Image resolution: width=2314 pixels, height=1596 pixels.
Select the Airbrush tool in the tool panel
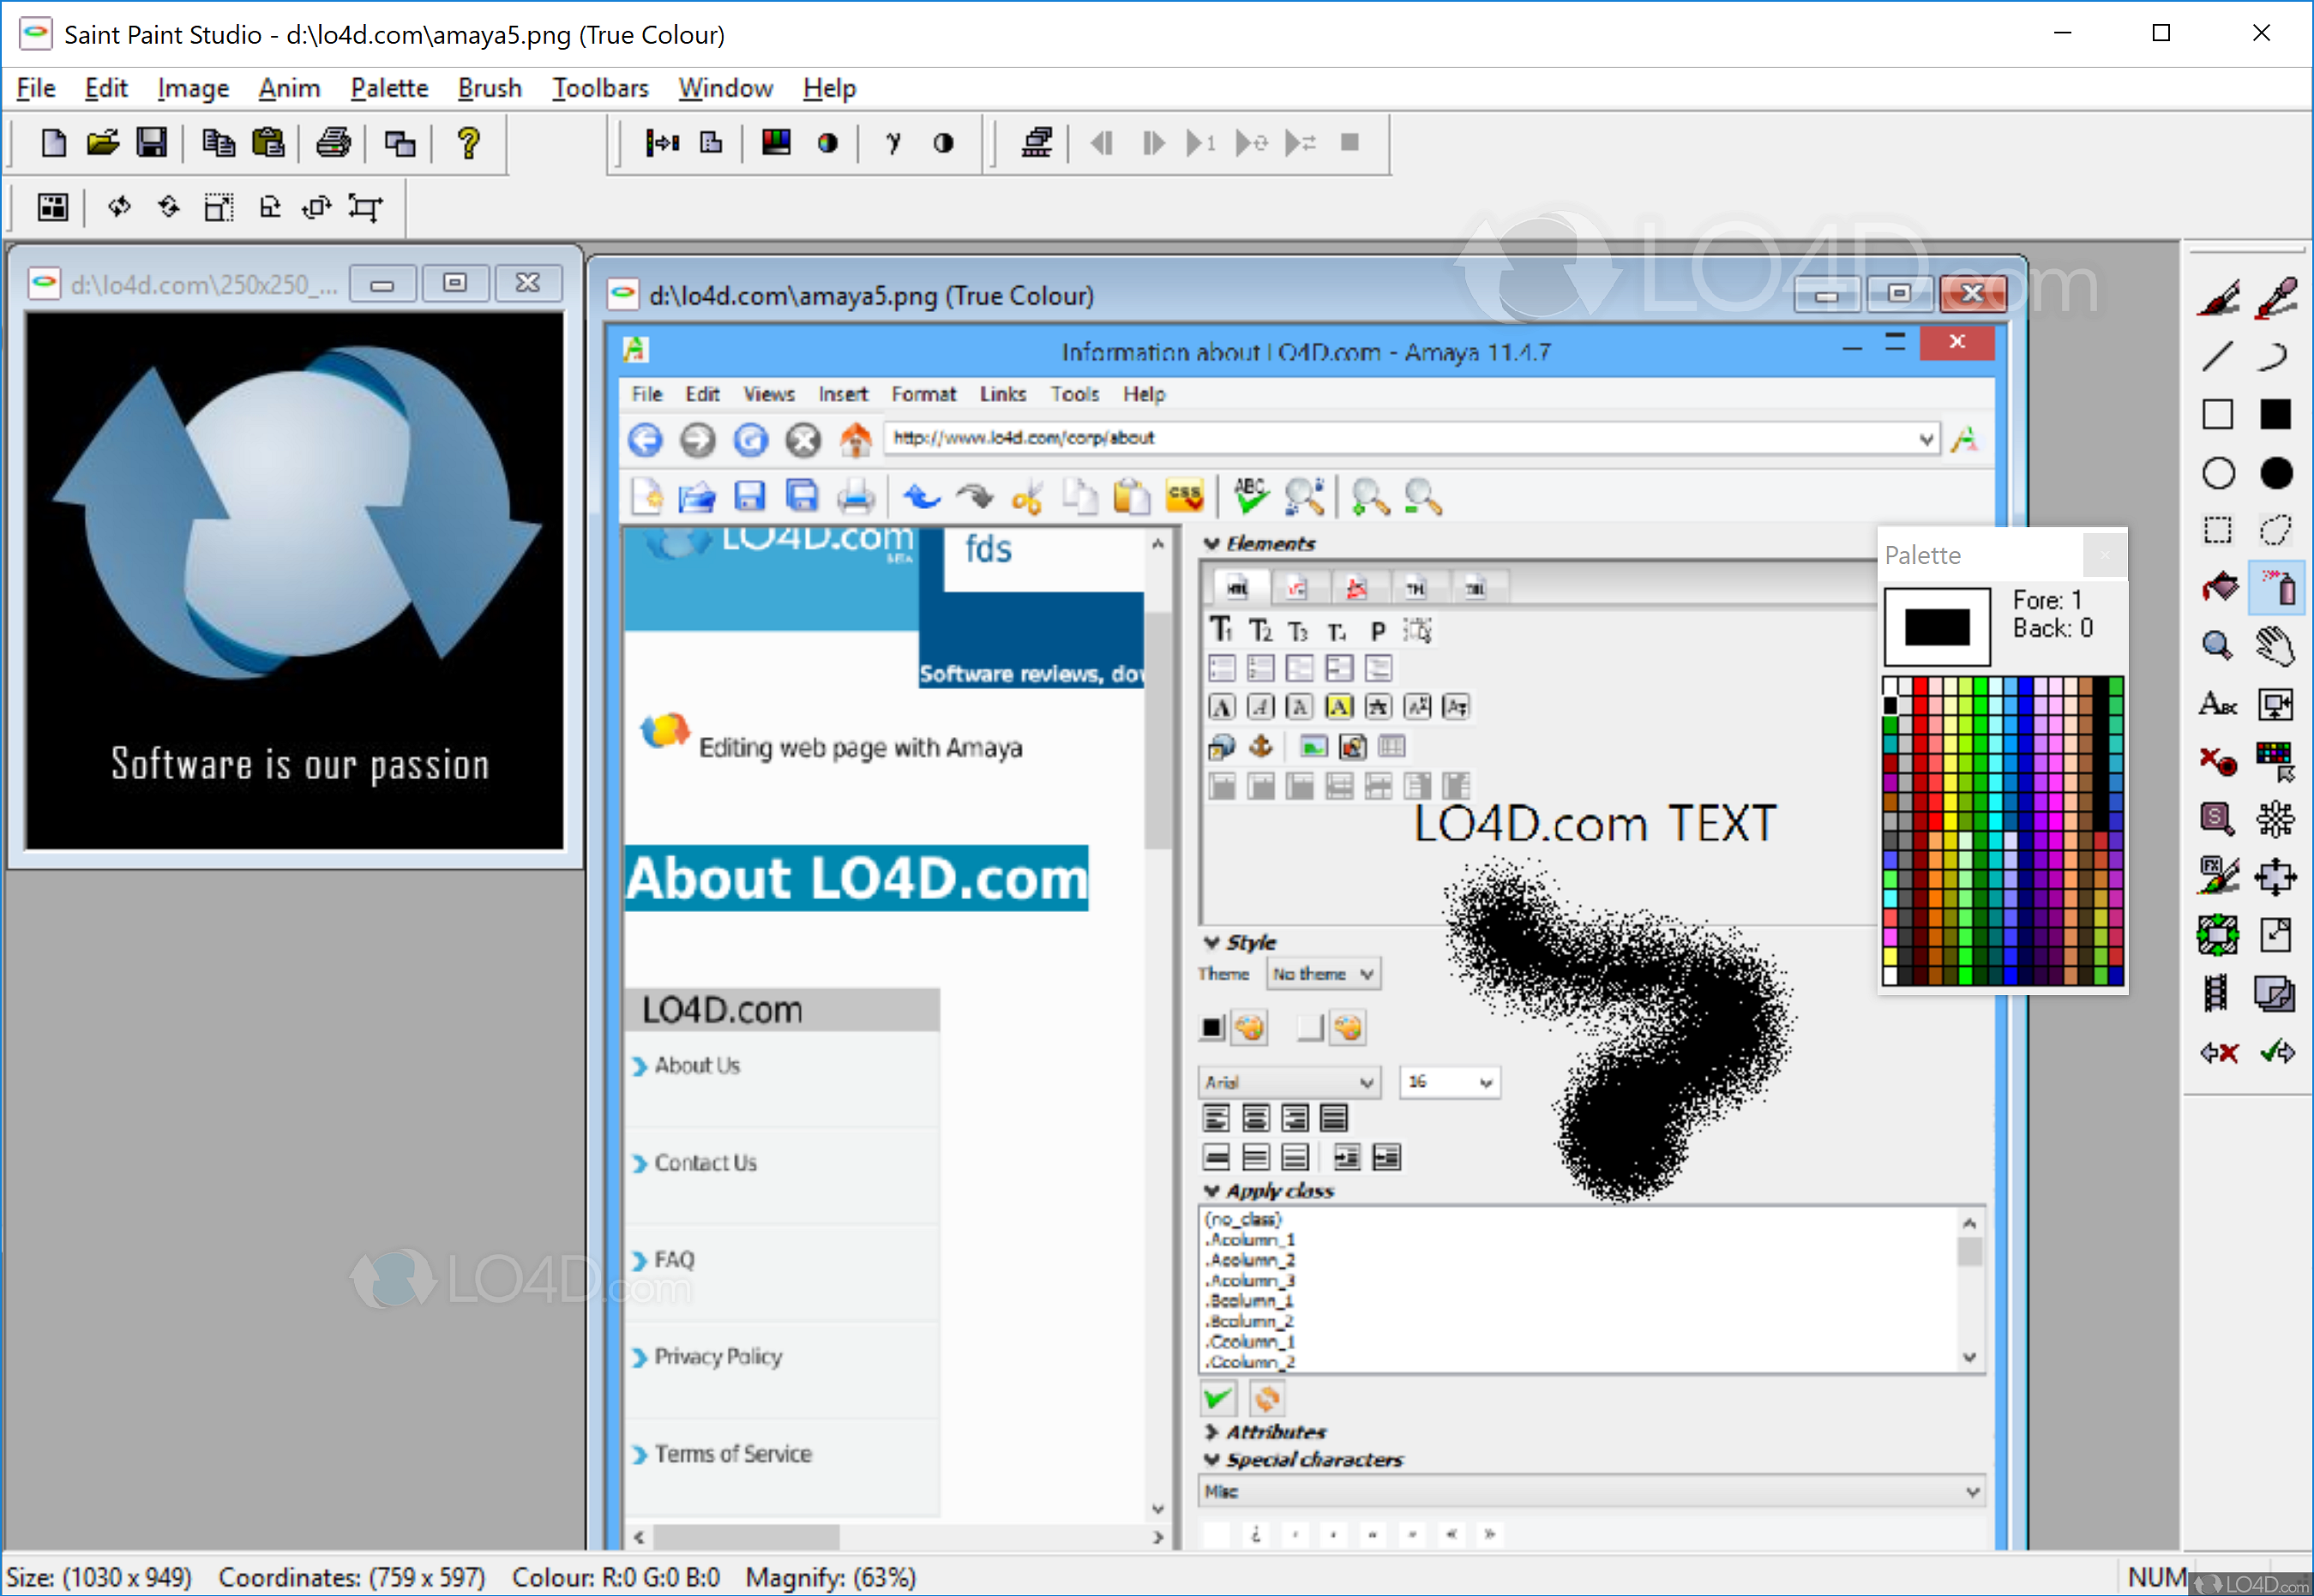pos(2277,588)
